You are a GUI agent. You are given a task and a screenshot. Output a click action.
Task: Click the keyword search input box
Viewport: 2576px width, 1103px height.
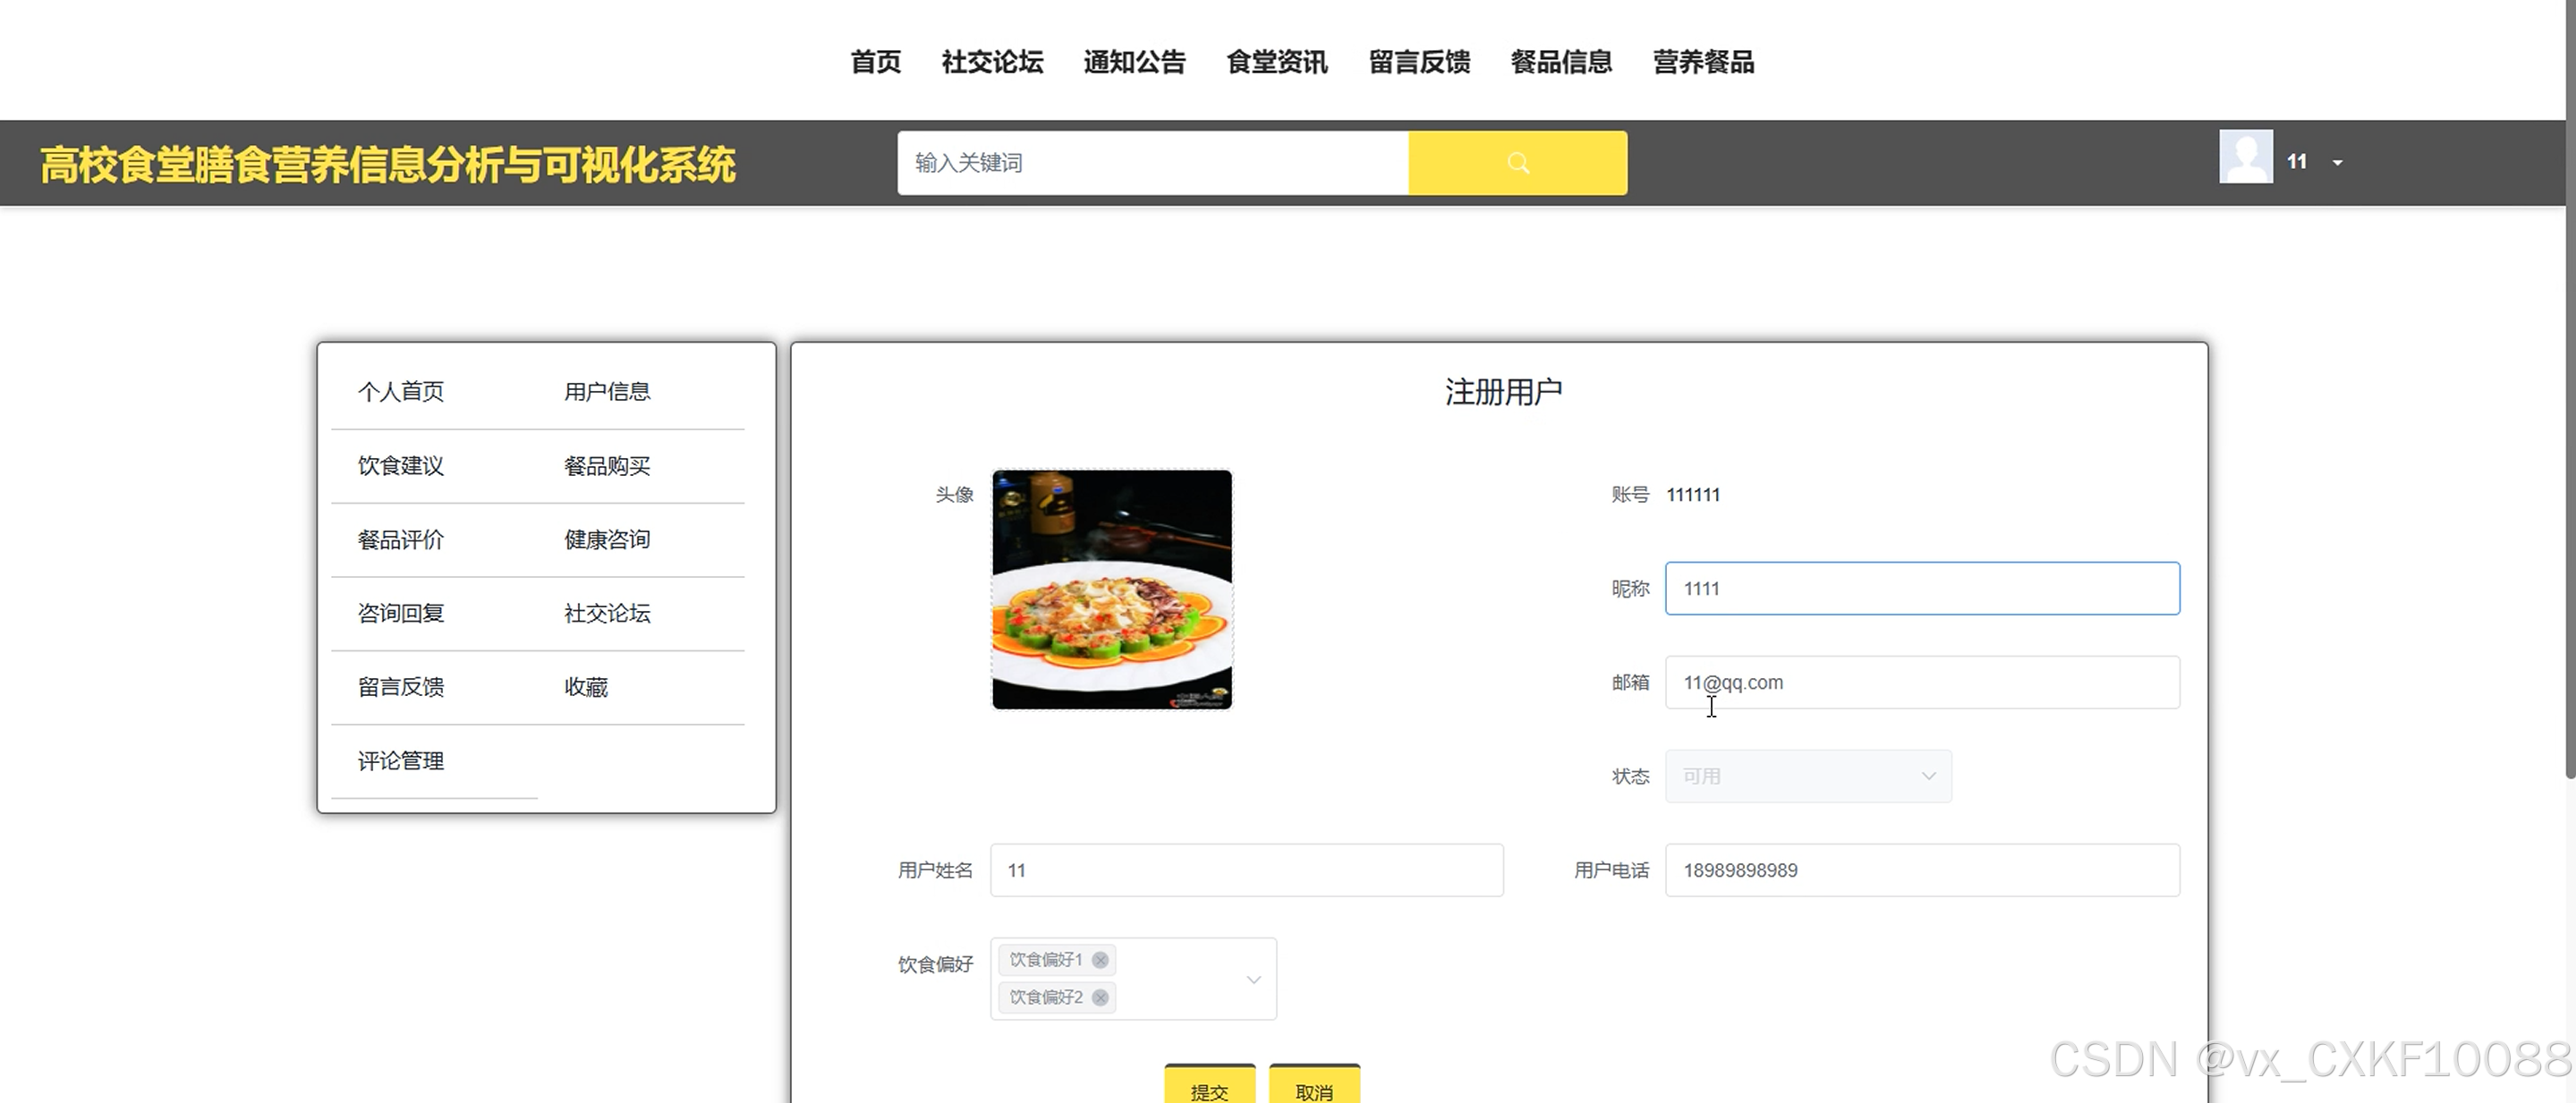click(1152, 163)
